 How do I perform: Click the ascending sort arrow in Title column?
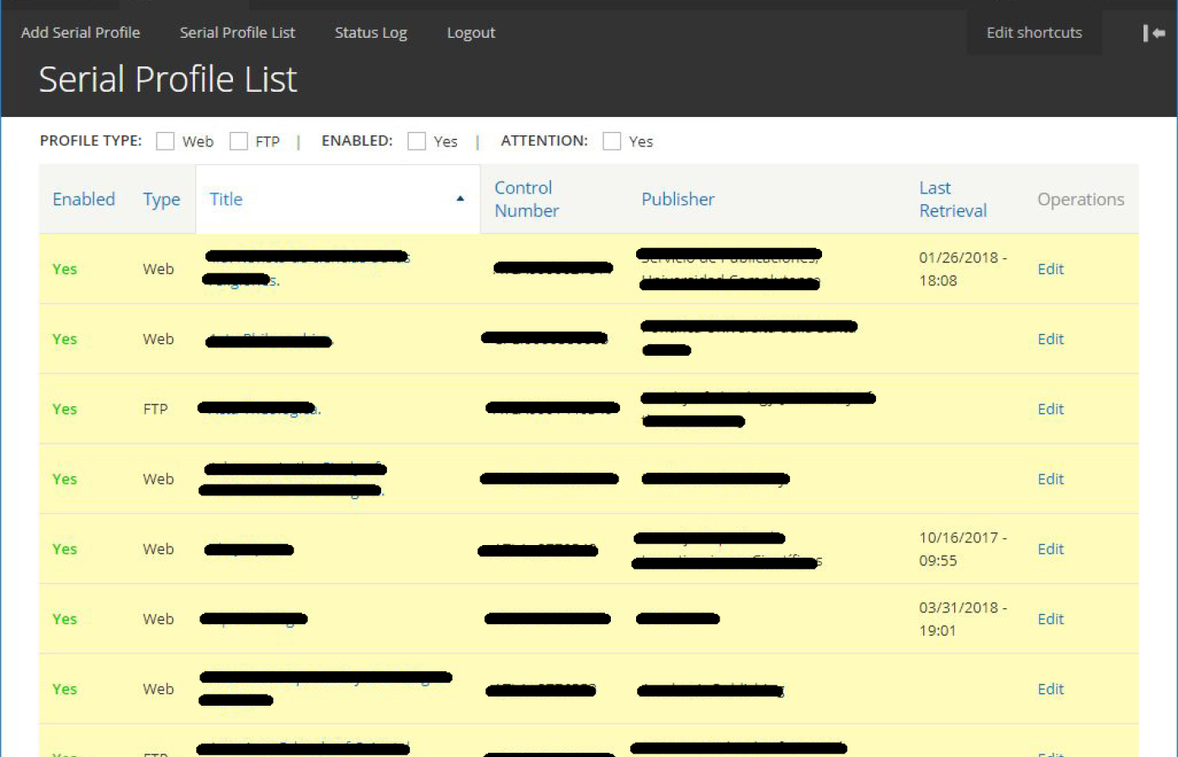pyautogui.click(x=460, y=199)
